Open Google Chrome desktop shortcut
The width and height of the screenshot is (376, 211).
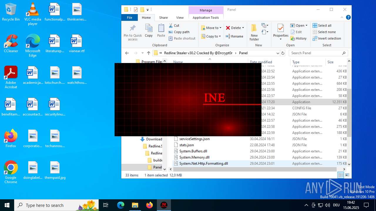[11, 172]
